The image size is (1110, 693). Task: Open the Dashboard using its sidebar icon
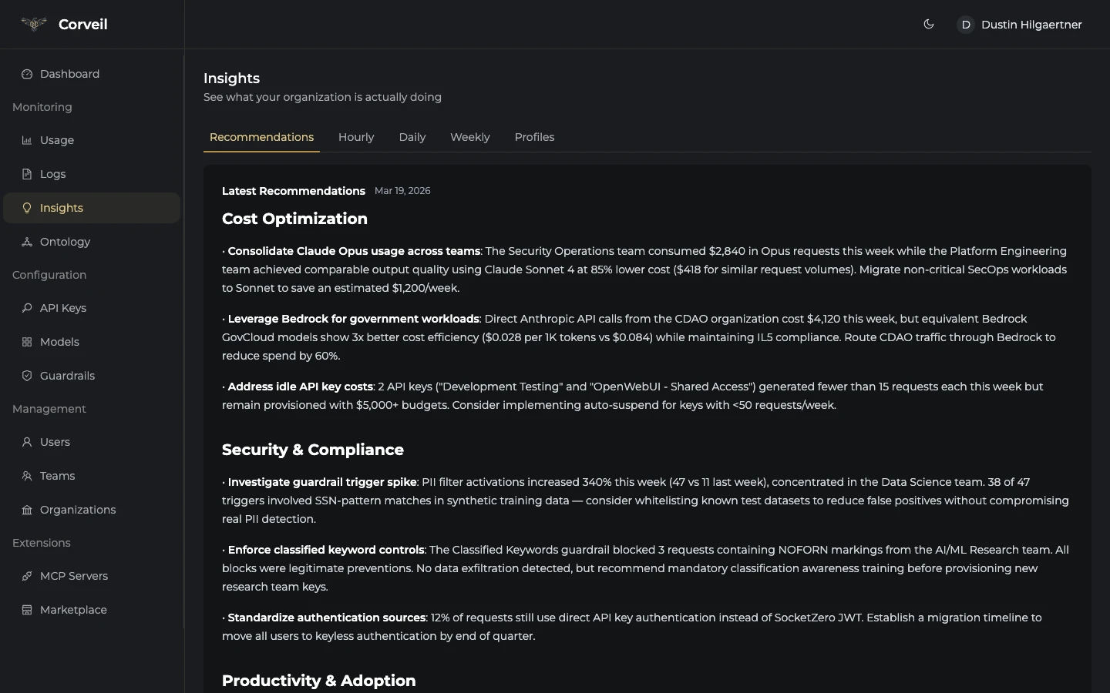click(26, 74)
